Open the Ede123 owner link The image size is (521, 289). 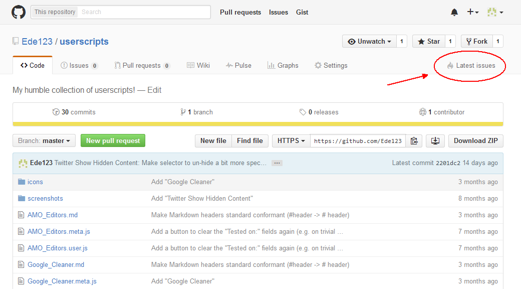click(37, 42)
